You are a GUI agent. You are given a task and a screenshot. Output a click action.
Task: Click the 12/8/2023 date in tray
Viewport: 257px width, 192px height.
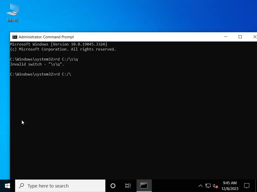click(230, 189)
